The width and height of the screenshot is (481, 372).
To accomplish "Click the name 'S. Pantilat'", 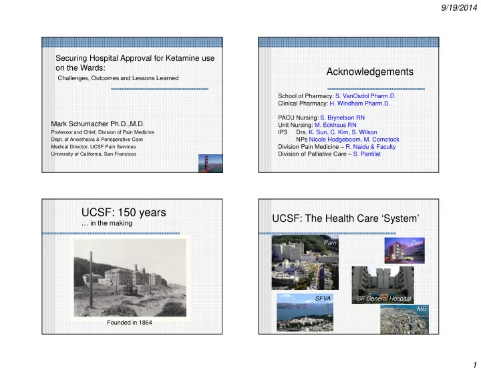I will (x=367, y=154).
